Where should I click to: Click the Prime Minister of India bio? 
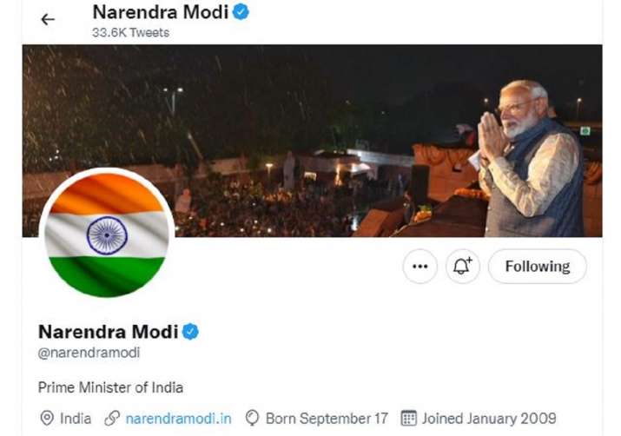click(x=110, y=387)
